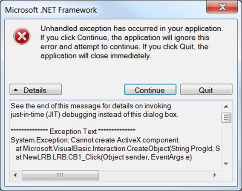Click the horizontal scrollbar left arrow
Viewport: 242px width, 191px height.
click(15, 175)
